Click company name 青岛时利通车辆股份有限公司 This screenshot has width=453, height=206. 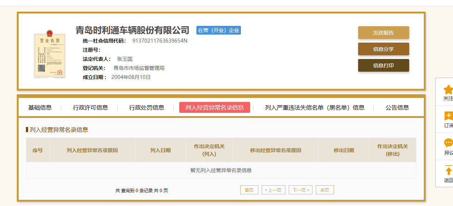tap(133, 30)
